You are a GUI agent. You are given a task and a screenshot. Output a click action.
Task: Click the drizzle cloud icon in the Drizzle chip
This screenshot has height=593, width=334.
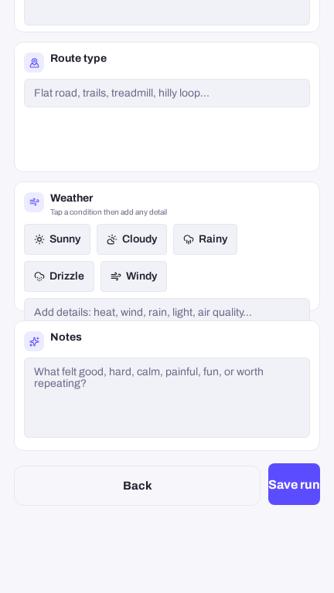click(39, 276)
